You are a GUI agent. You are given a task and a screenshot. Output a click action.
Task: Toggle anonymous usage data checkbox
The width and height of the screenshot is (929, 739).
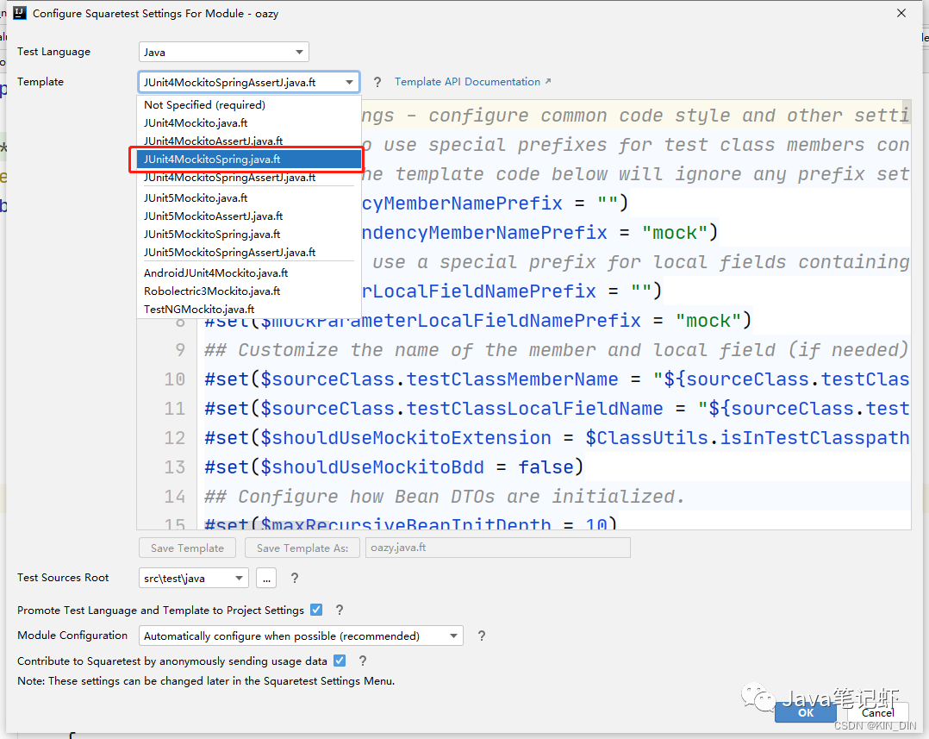[x=340, y=661]
